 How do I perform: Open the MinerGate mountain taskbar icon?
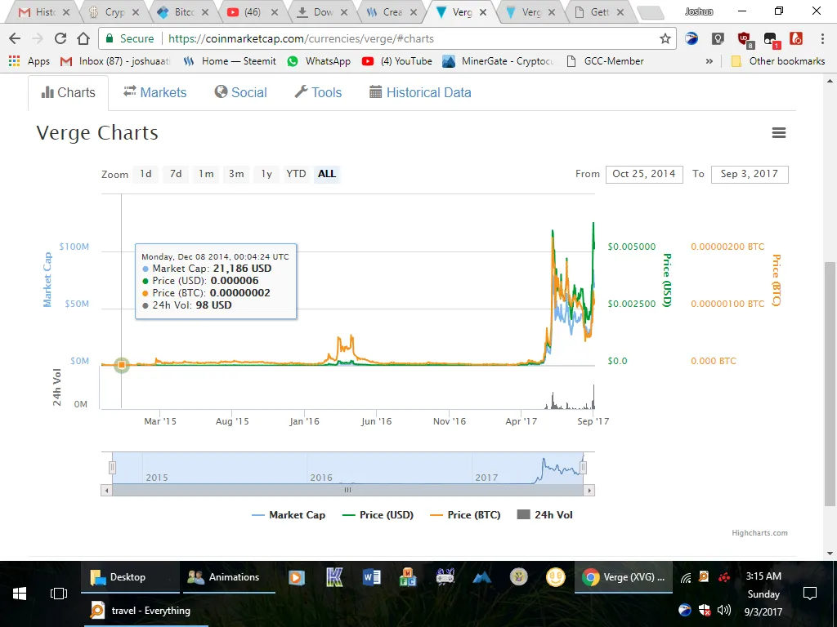[481, 577]
